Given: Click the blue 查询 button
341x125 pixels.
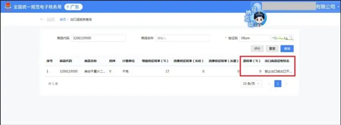Looking at the screenshot, I should 287,49.
